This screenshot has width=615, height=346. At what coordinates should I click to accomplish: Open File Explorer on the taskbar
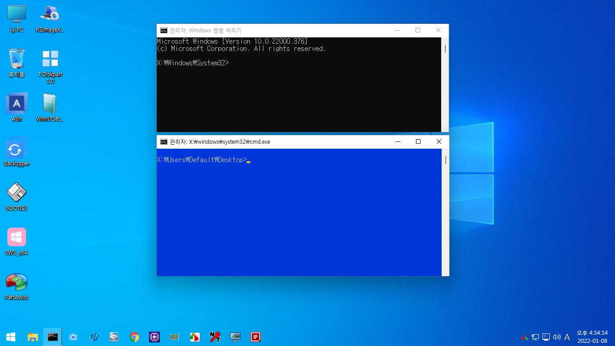pyautogui.click(x=32, y=337)
